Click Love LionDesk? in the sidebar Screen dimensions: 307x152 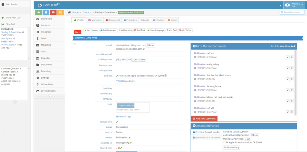coord(49,91)
